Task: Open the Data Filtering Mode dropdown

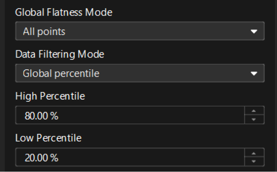Action: coord(140,73)
